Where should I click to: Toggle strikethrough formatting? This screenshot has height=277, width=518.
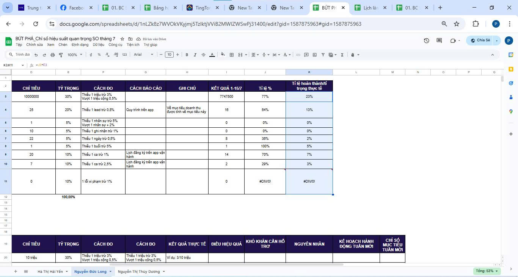click(x=204, y=55)
